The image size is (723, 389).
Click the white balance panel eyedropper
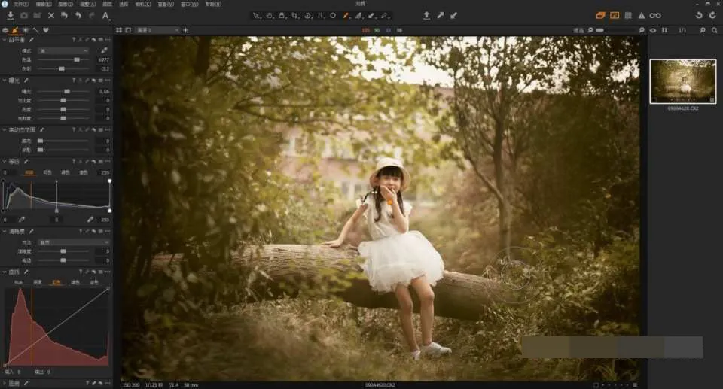(104, 50)
